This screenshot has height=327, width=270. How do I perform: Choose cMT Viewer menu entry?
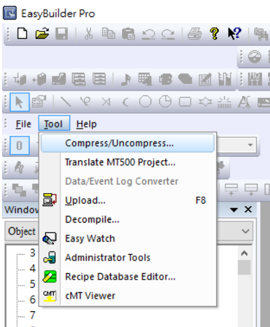pos(128,295)
